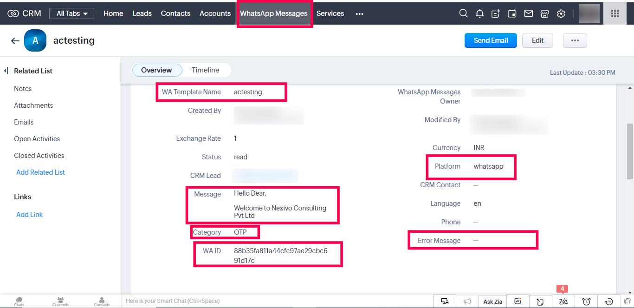This screenshot has width=634, height=308.
Task: Open the apps grid launcher
Action: [615, 13]
